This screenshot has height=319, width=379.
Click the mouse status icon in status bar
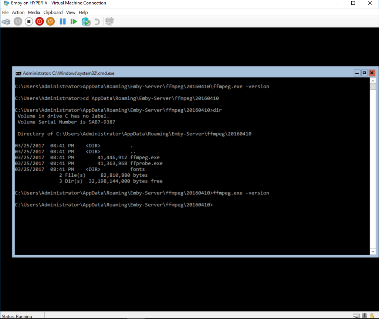coord(365,316)
